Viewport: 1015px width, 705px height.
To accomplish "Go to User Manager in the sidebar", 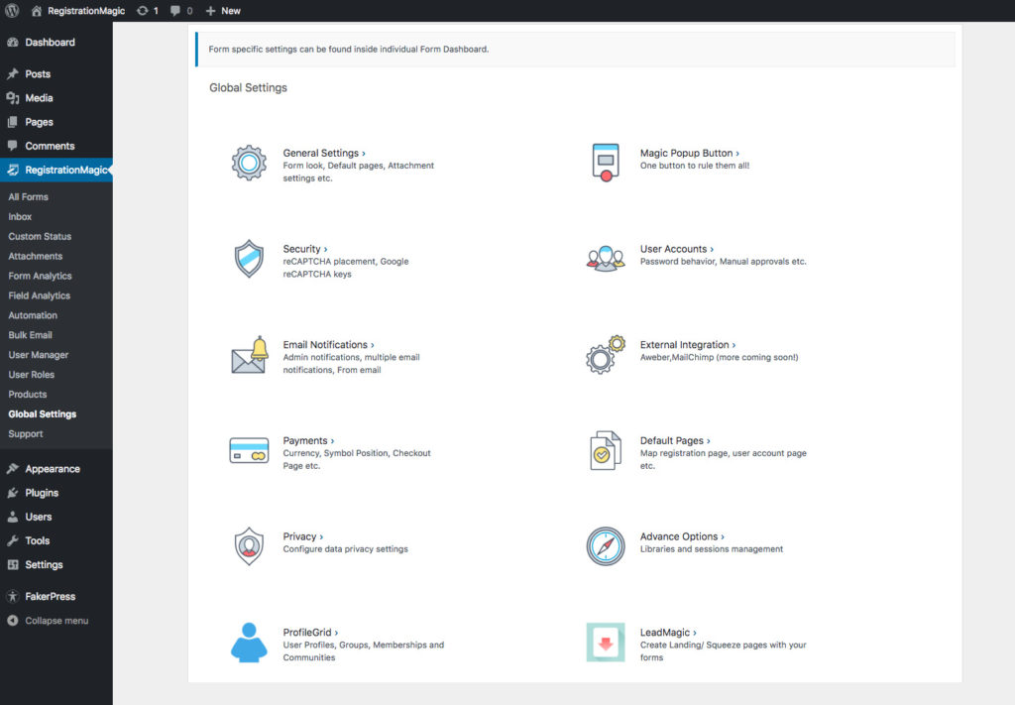I will (38, 355).
